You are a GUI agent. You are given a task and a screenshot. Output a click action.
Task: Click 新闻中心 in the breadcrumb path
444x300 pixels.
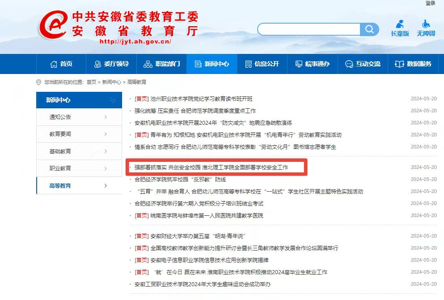point(111,82)
